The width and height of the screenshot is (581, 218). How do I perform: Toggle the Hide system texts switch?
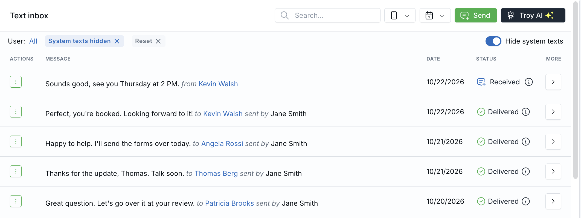pos(493,41)
